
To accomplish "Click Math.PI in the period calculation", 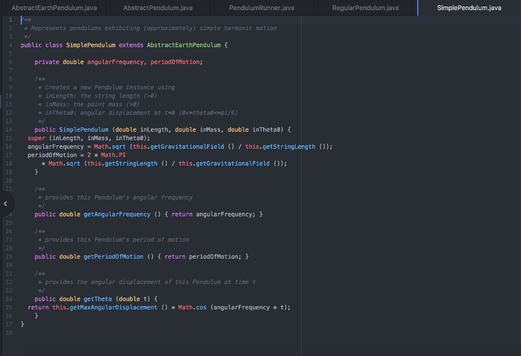I will (x=113, y=155).
